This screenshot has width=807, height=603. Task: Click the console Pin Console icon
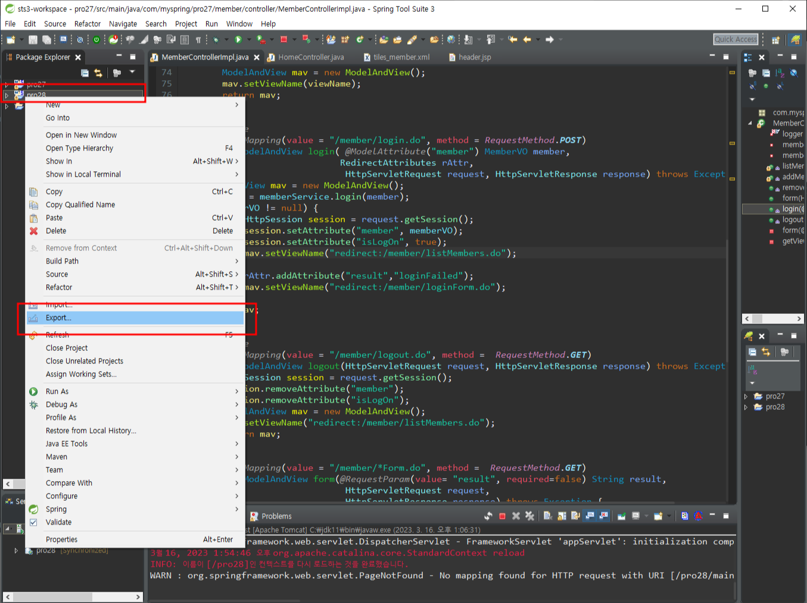pyautogui.click(x=621, y=516)
